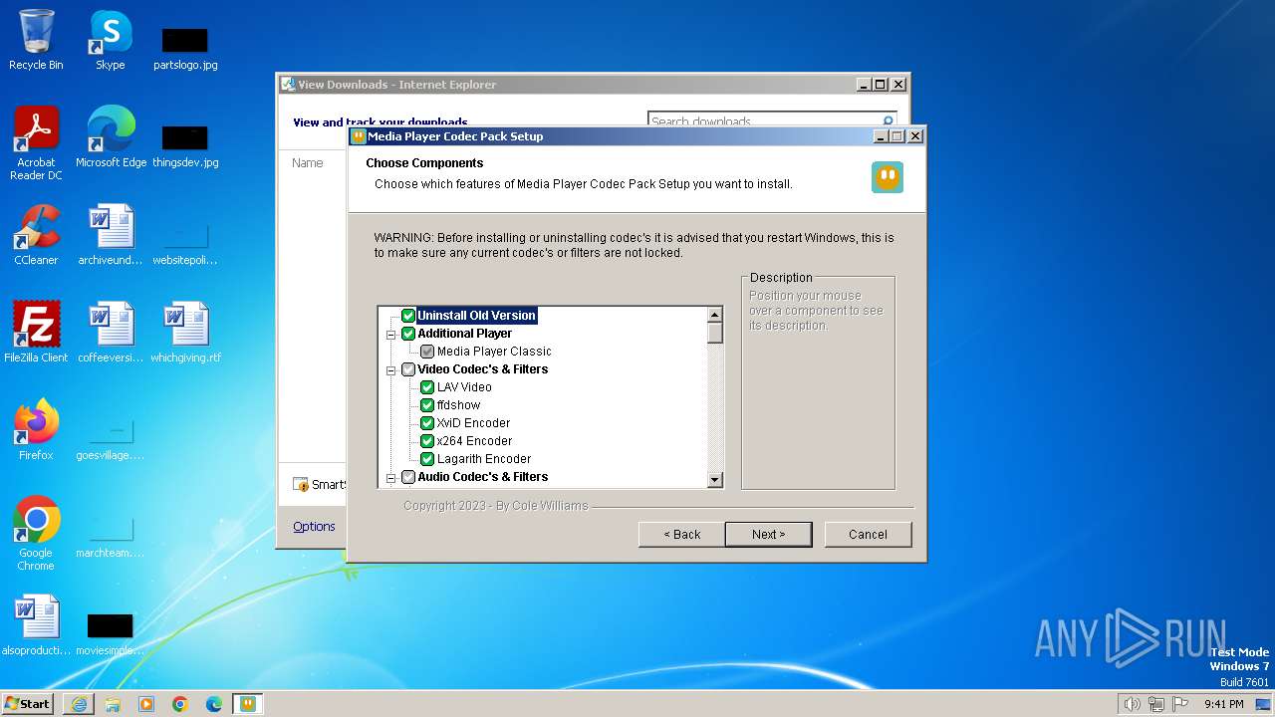Select the goesvillage file on the desktop
1275x717 pixels.
(x=111, y=438)
